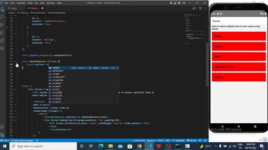Open Source Control view in activity bar
The image size is (268, 150).
pos(2,25)
